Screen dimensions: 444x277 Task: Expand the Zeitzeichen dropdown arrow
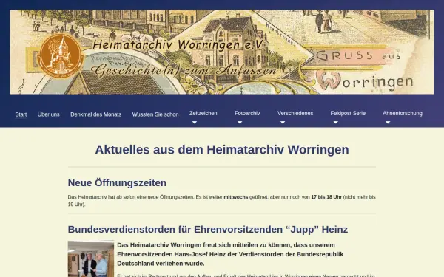(x=194, y=123)
